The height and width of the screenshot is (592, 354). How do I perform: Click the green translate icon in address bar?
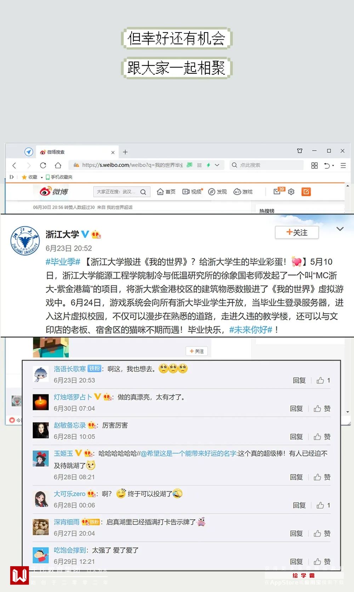pyautogui.click(x=190, y=165)
